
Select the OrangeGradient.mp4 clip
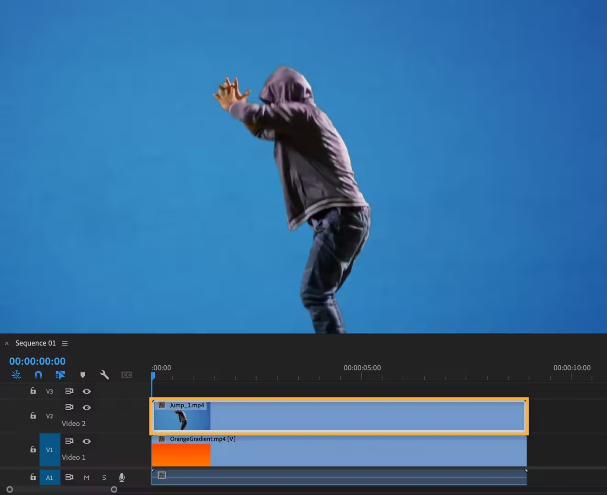pos(339,451)
